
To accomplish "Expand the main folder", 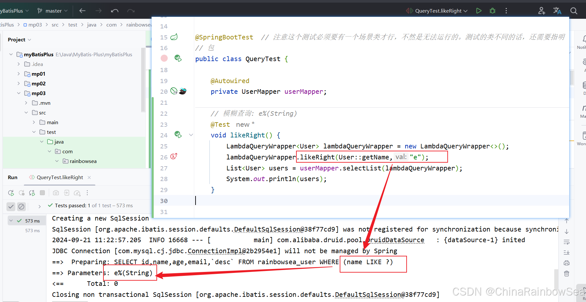I will 34,122.
